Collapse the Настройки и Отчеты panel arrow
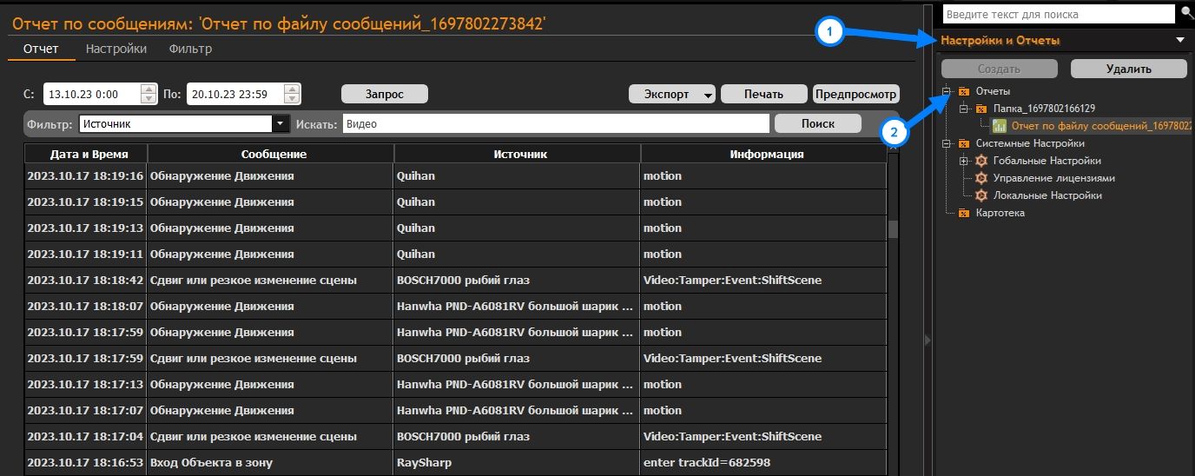 pos(1179,40)
